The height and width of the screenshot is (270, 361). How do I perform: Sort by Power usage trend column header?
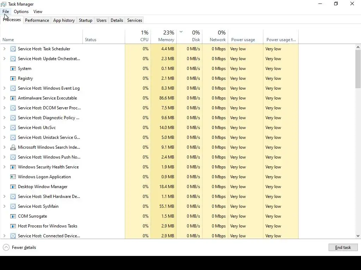click(281, 37)
